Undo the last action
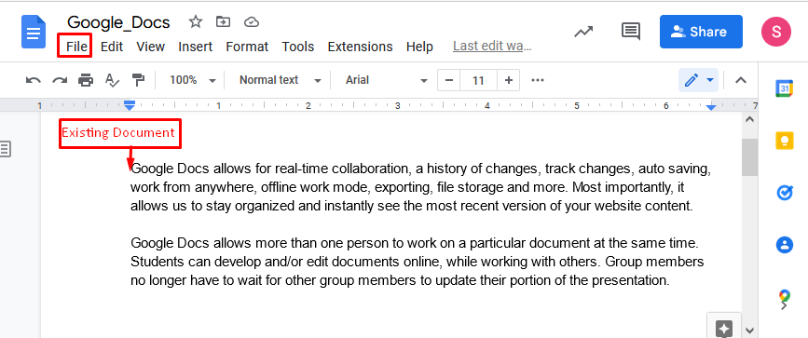The image size is (808, 338). 34,80
